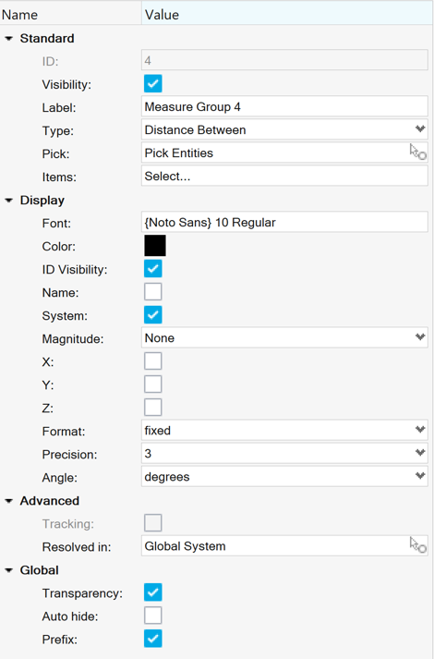
Task: Open the Magnitude dropdown
Action: [284, 337]
